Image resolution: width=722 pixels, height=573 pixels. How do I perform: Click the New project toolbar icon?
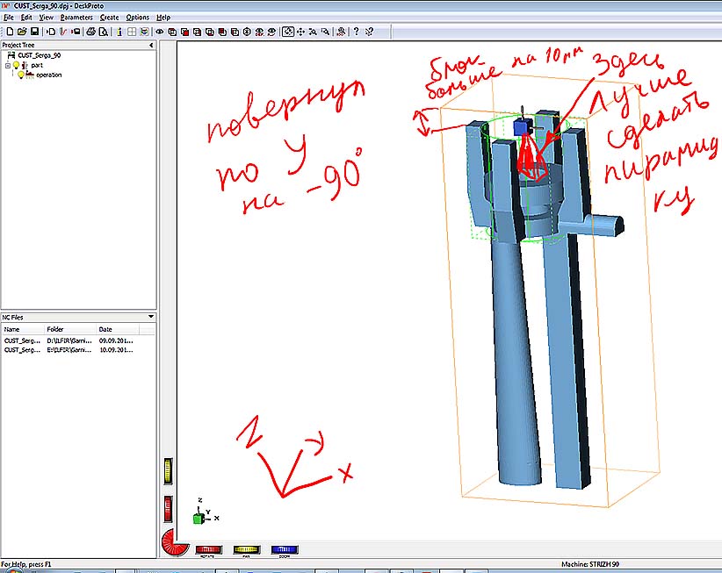(x=8, y=32)
